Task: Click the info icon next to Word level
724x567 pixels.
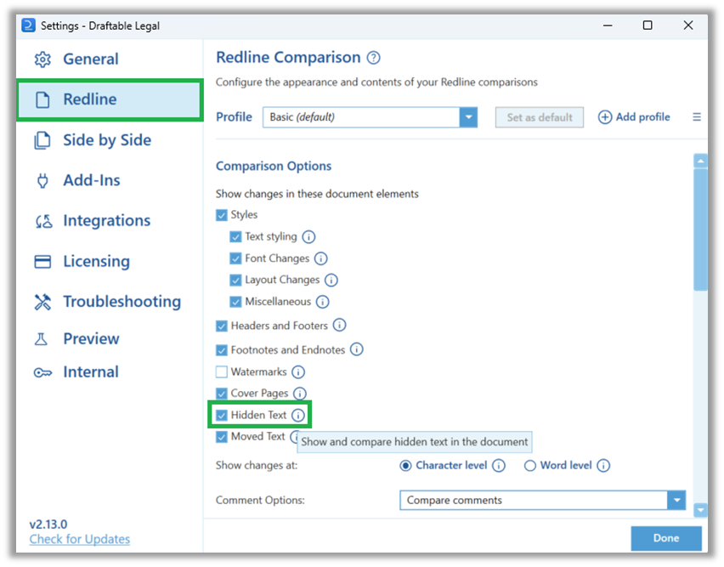Action: [603, 466]
